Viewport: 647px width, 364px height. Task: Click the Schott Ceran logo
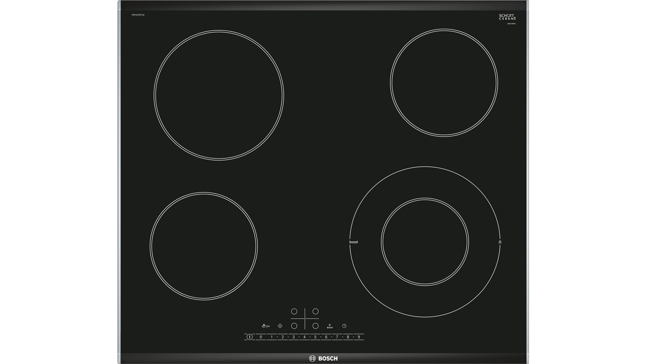507,17
